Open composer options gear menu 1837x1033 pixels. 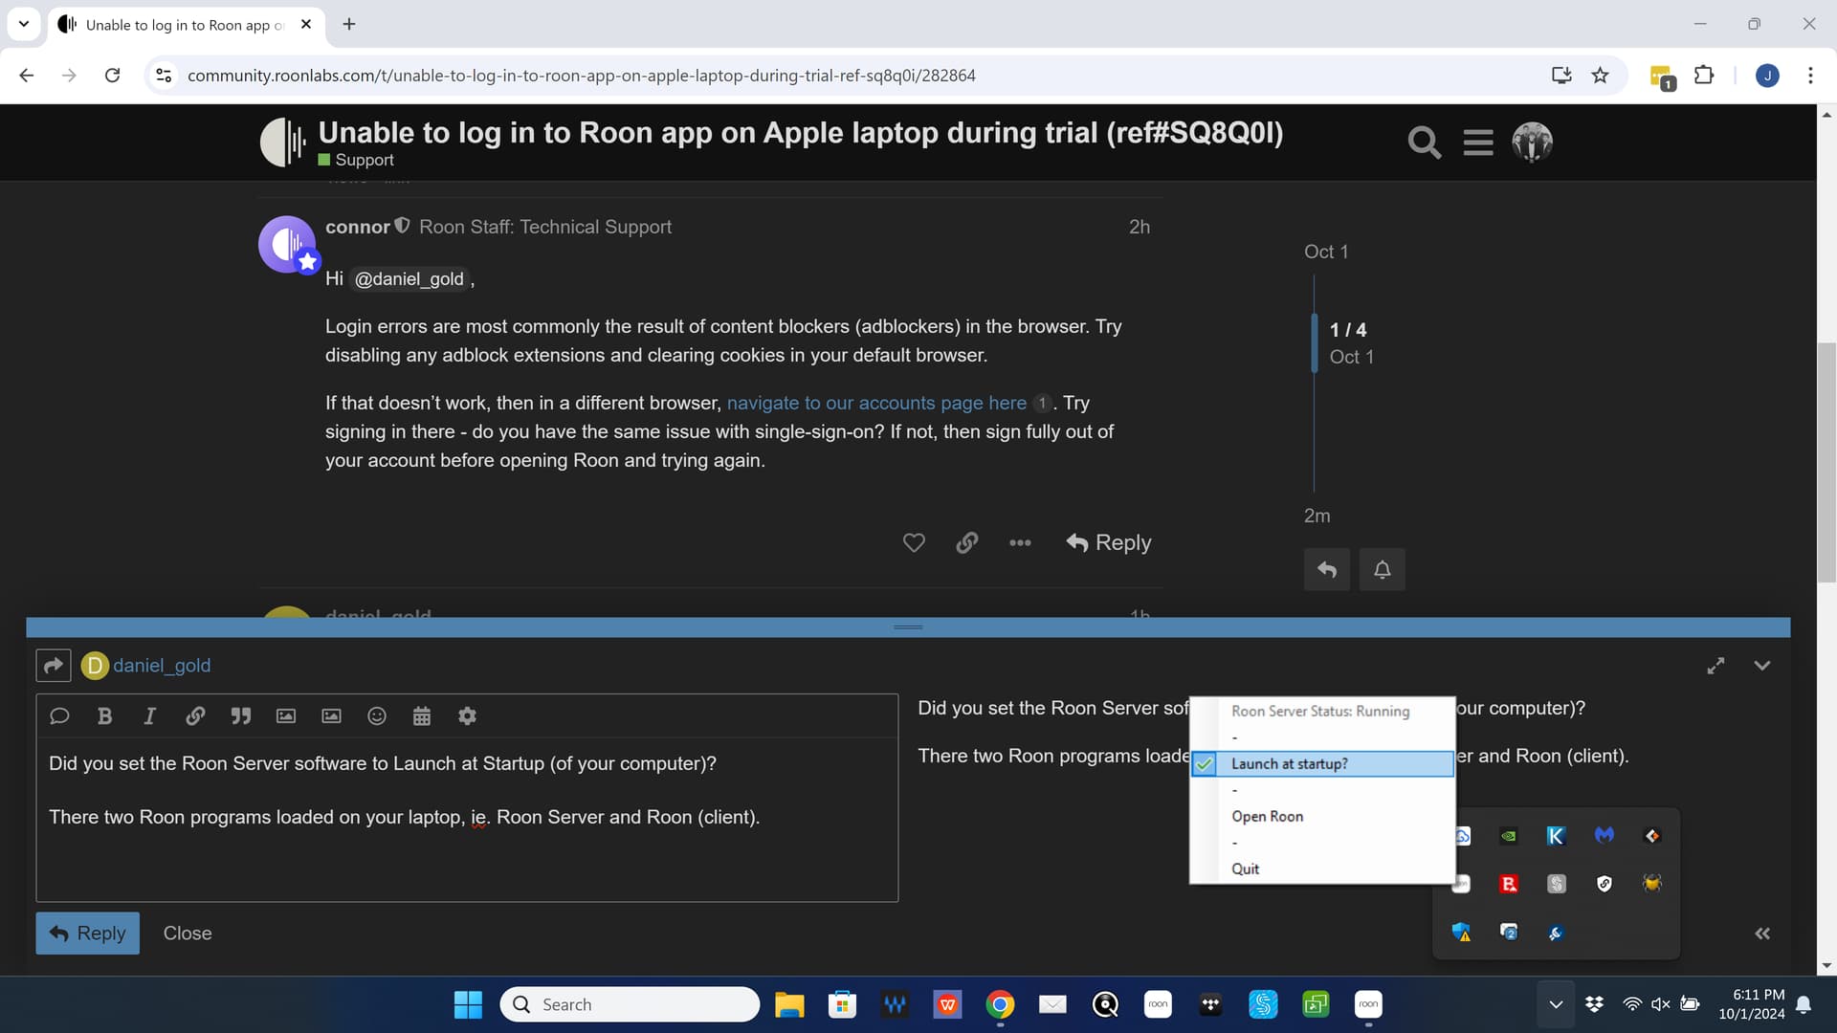tap(467, 715)
